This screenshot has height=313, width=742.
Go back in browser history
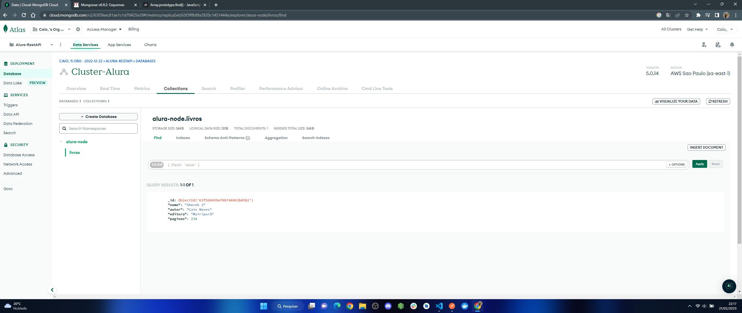pos(5,15)
